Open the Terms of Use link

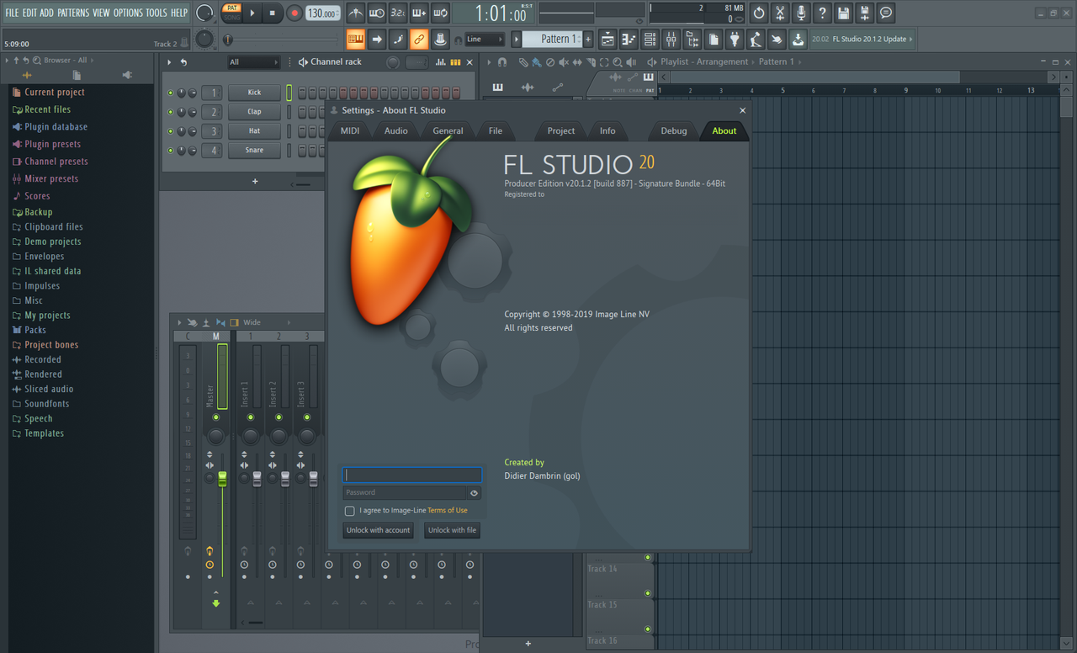click(448, 511)
